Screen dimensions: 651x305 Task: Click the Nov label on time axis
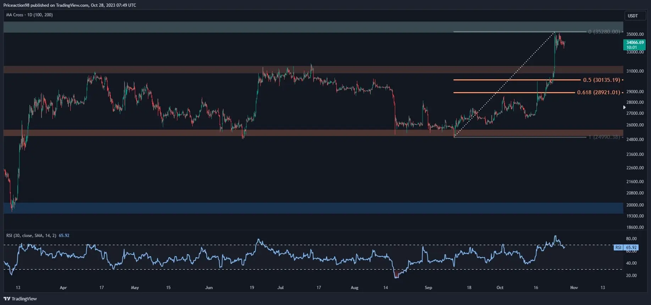click(574, 288)
